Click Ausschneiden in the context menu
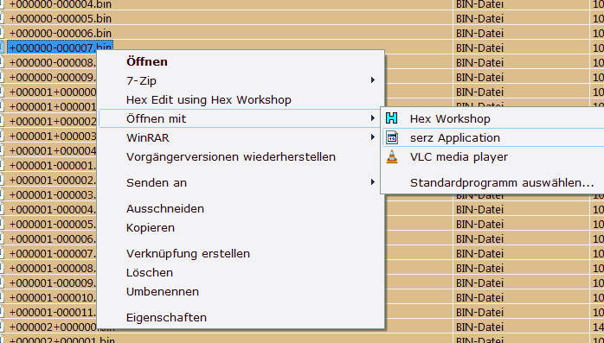This screenshot has width=604, height=343. pos(165,209)
